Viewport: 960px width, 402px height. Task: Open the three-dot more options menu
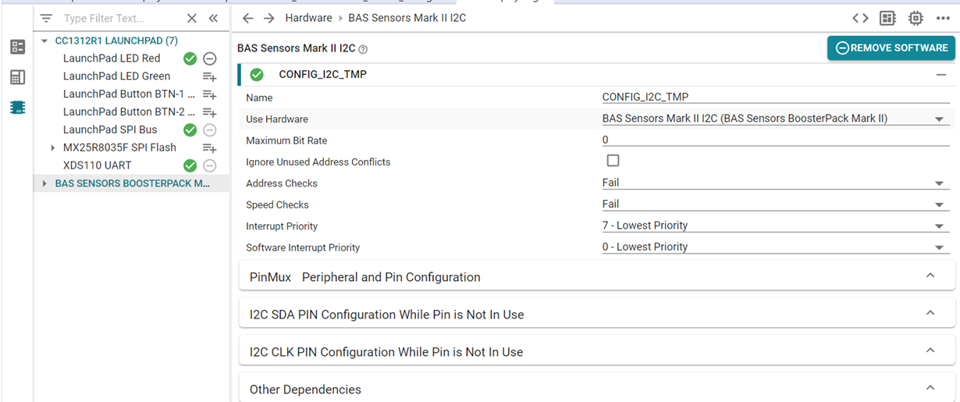943,18
